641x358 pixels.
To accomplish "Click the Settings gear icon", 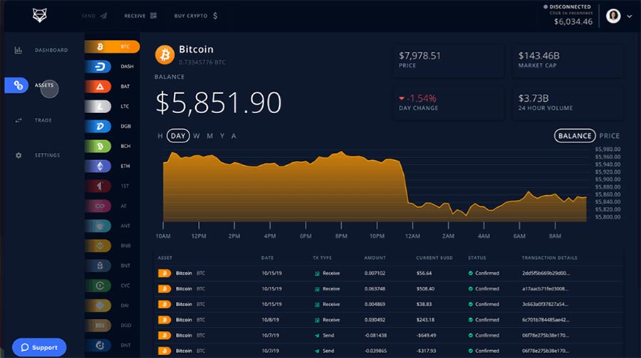I will (19, 155).
